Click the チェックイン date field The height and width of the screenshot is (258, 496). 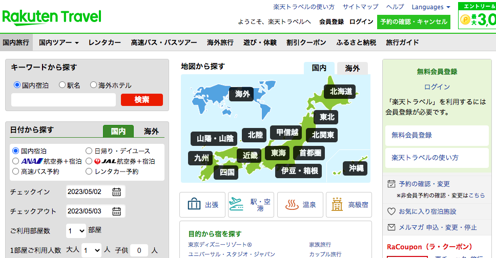point(95,192)
